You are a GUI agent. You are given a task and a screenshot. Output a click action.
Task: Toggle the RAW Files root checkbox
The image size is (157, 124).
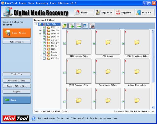click(40, 24)
